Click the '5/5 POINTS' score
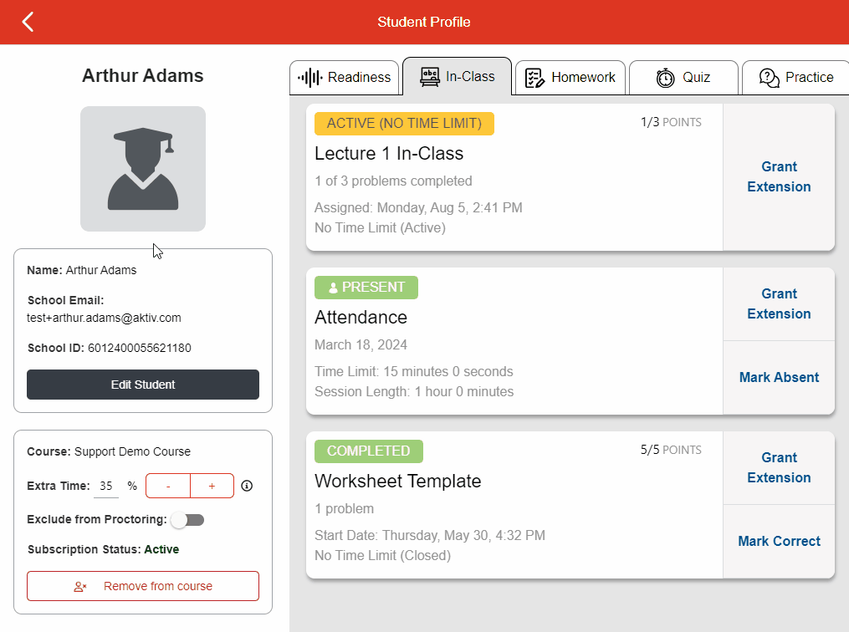The image size is (849, 632). [671, 451]
